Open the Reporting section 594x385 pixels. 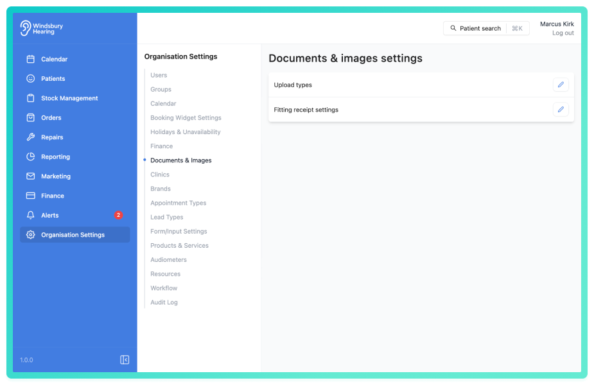pyautogui.click(x=55, y=157)
